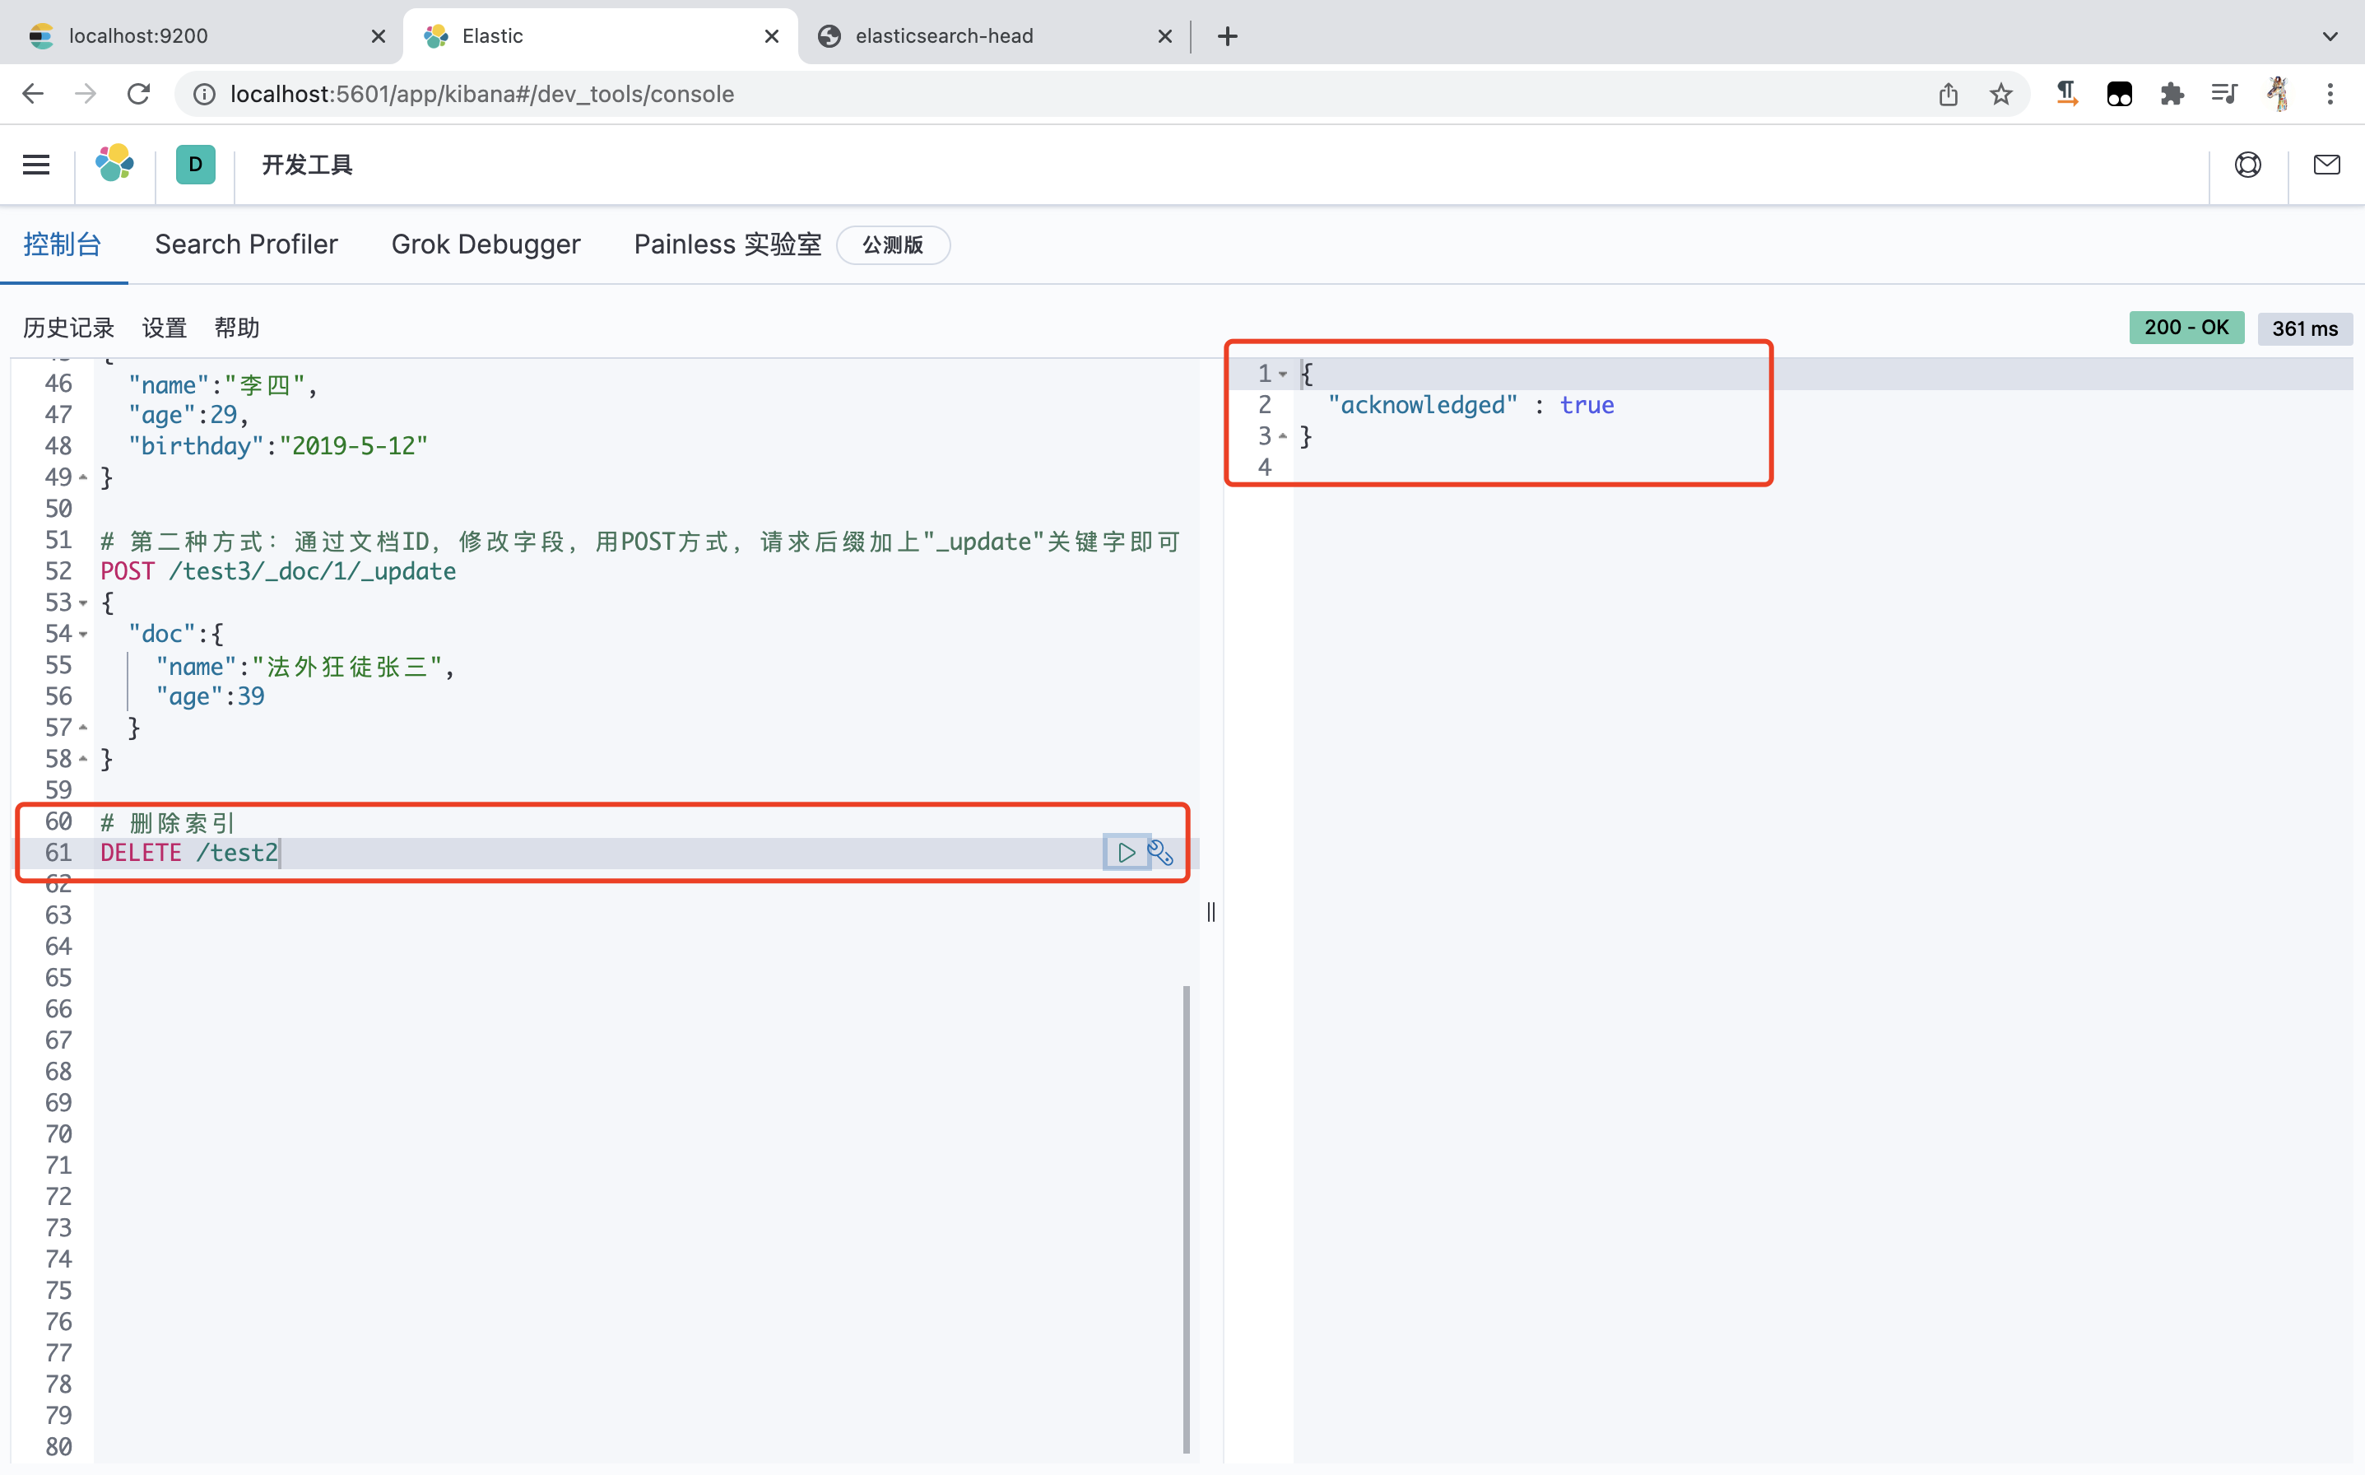Screen dimensions: 2365x1475
Task: Collapse the fold at editor line 53
Action: click(x=83, y=603)
